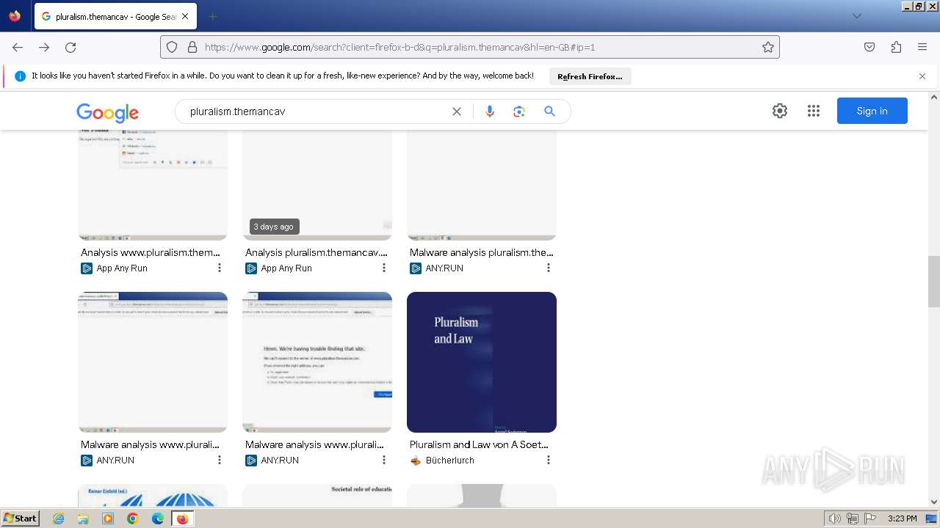Open Analysis www.pluralism.them... result title

pyautogui.click(x=151, y=252)
